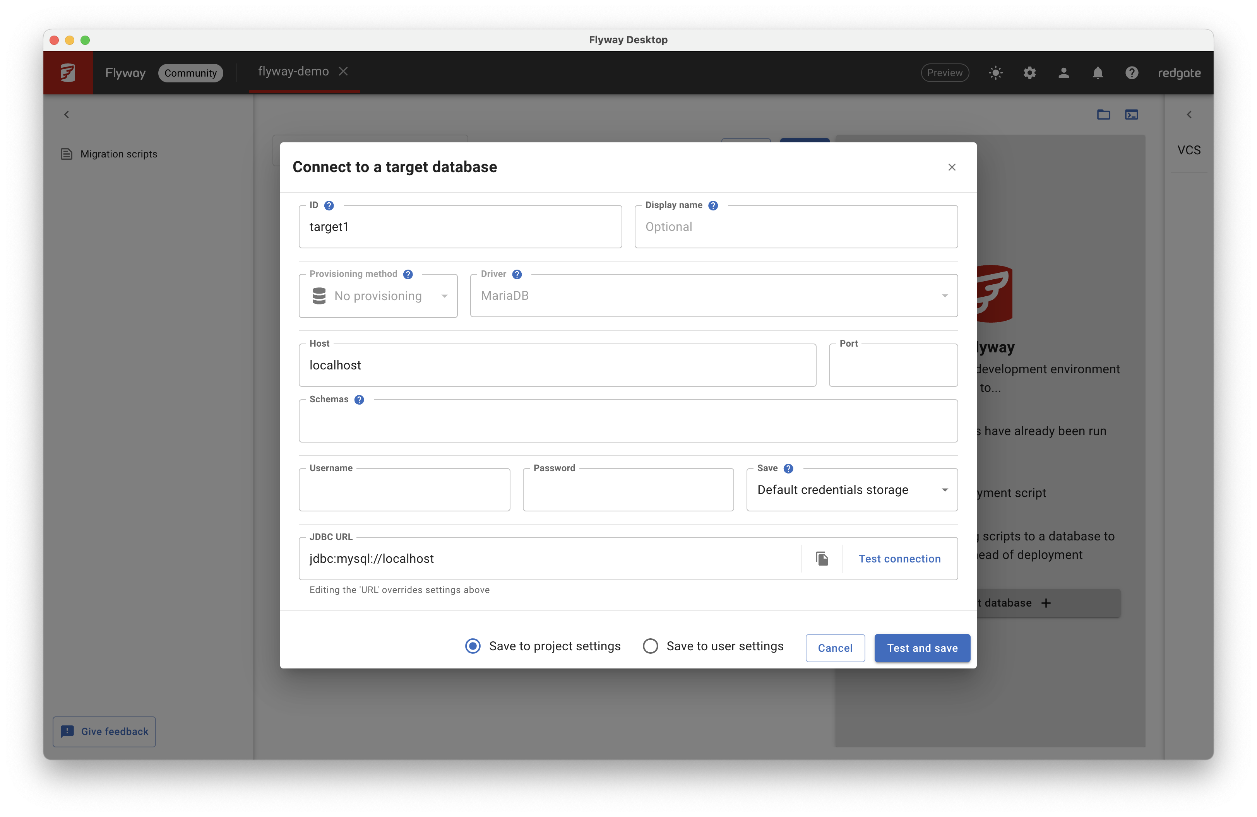This screenshot has height=817, width=1257.
Task: Copy the JDBC URL to clipboard
Action: coord(822,558)
